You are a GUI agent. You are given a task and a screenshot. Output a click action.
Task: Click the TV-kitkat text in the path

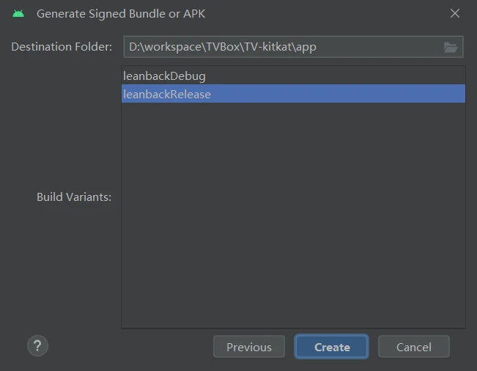[x=269, y=47]
